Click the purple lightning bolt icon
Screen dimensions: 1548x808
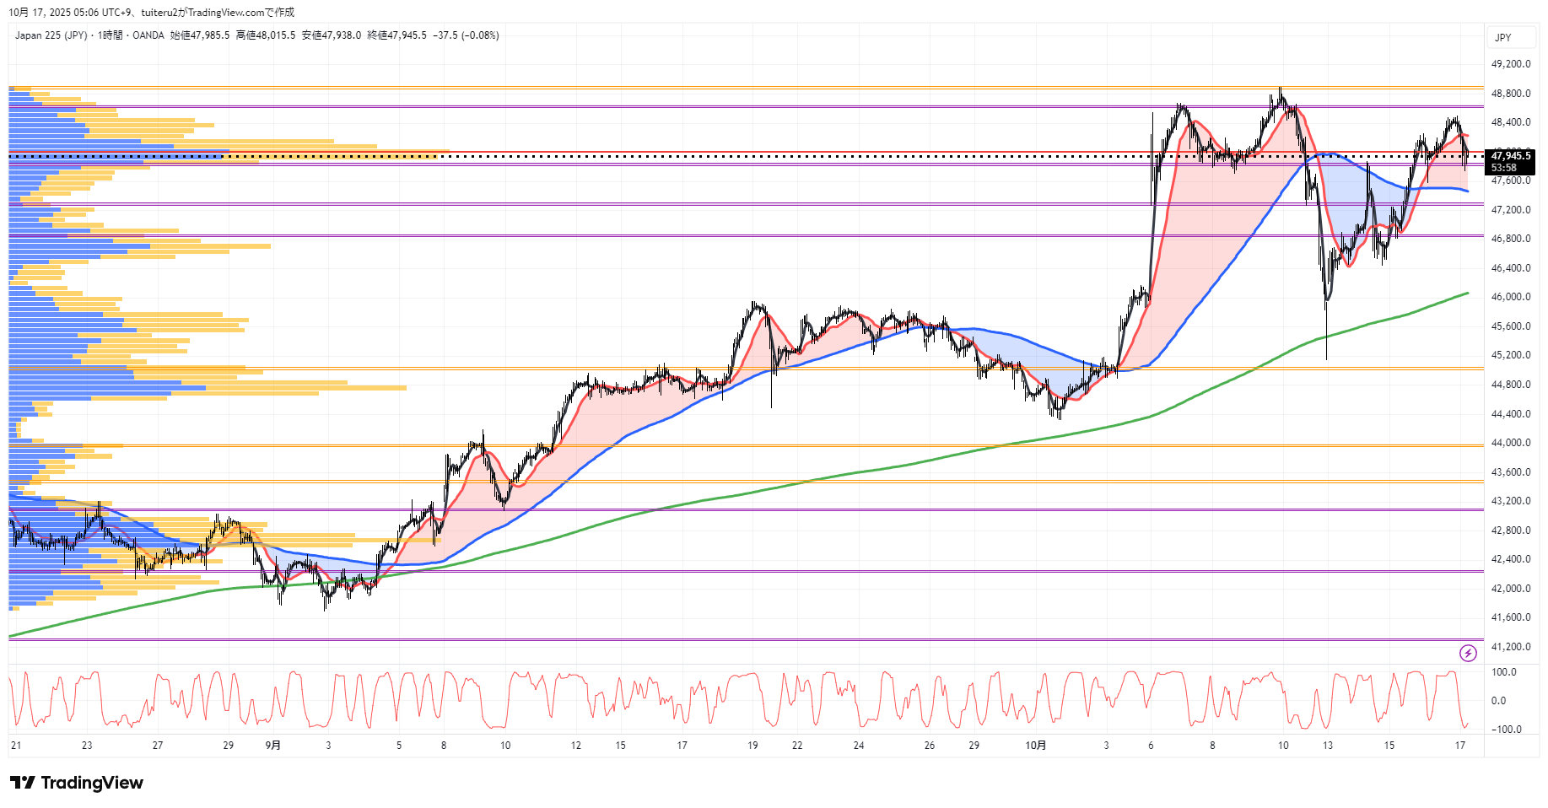(x=1468, y=653)
